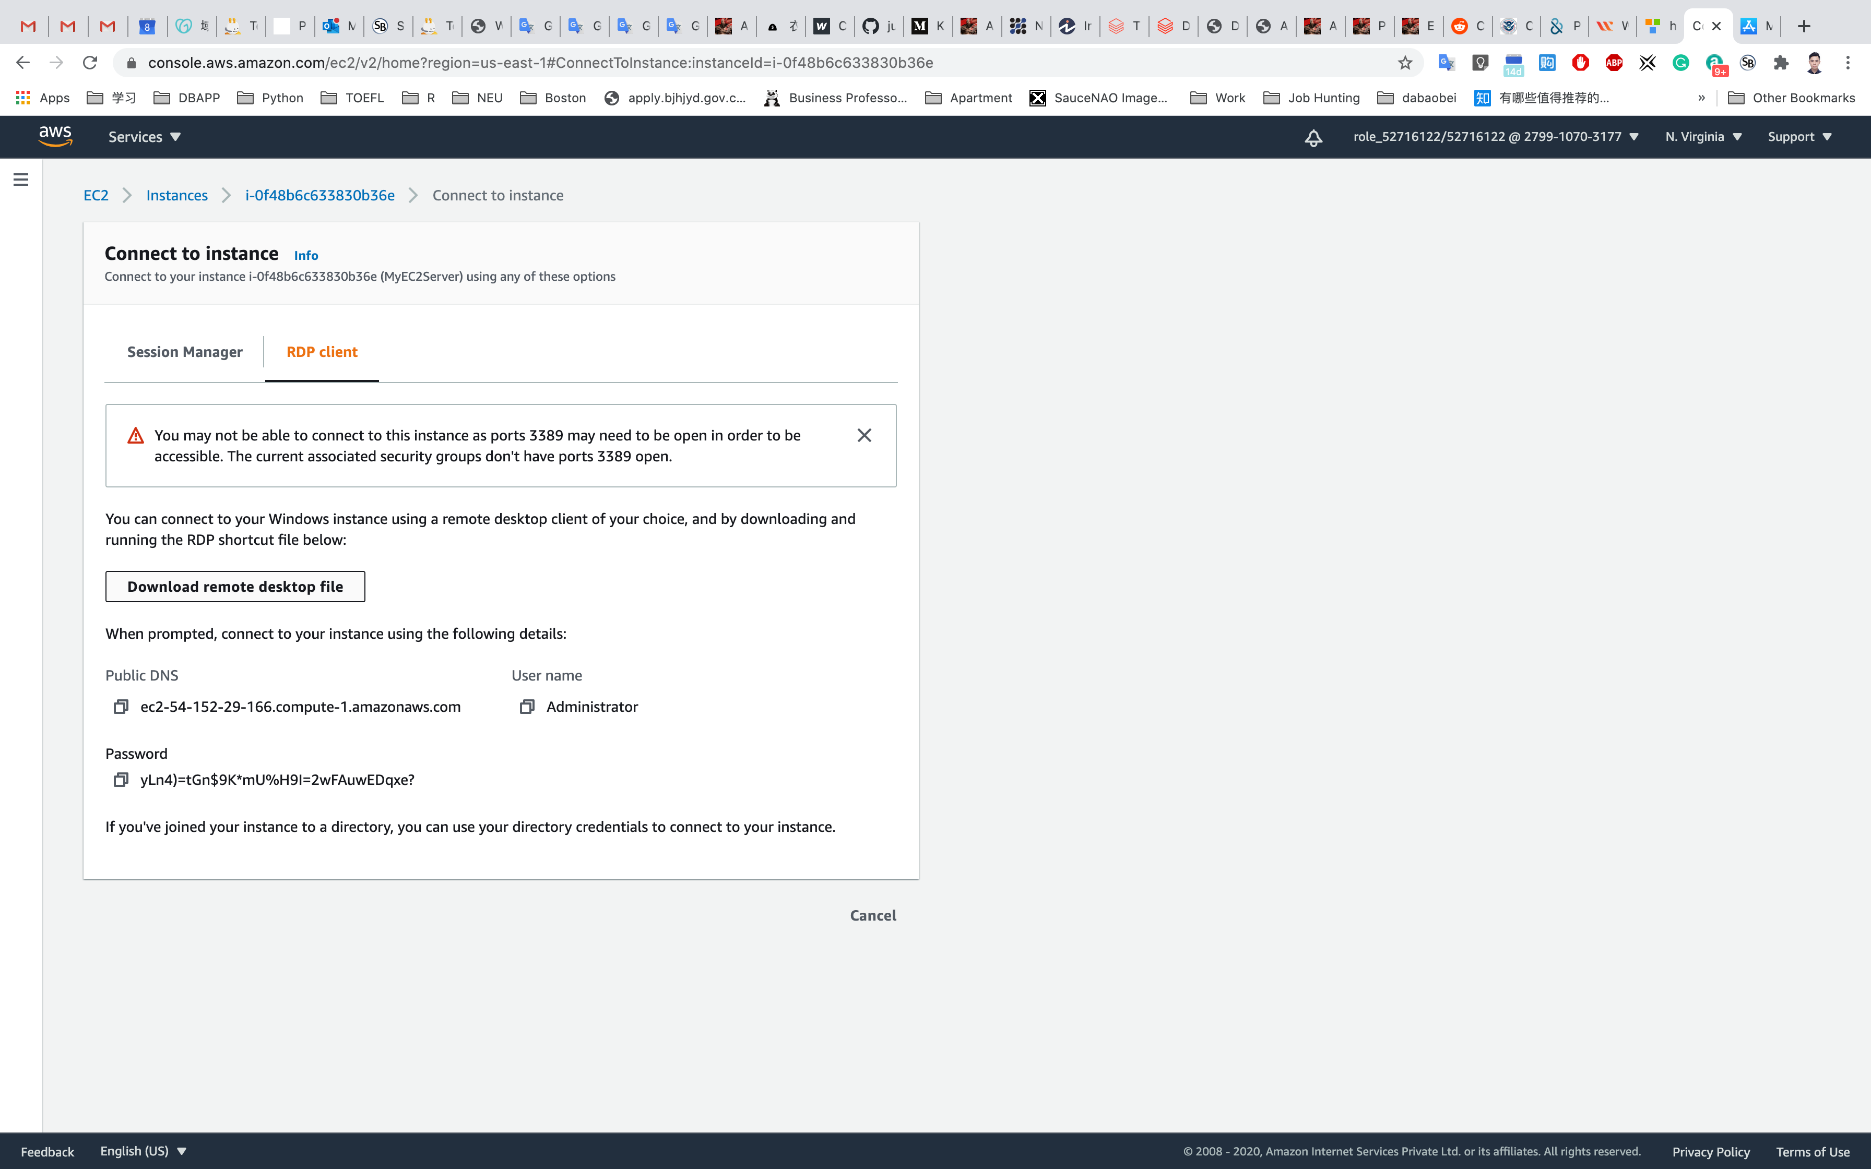Image resolution: width=1871 pixels, height=1169 pixels.
Task: Open the N. Virginia region selector
Action: pos(1703,137)
